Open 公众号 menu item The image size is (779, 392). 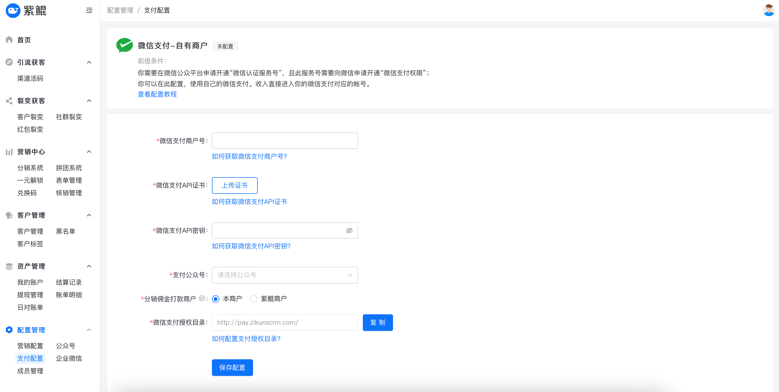point(66,346)
